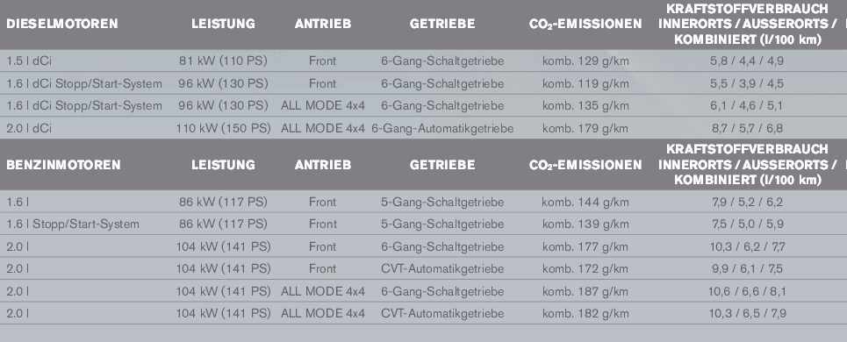Click the LEISTUNG header in diesel table
Viewport: 847px width, 342px height.
coord(223,24)
